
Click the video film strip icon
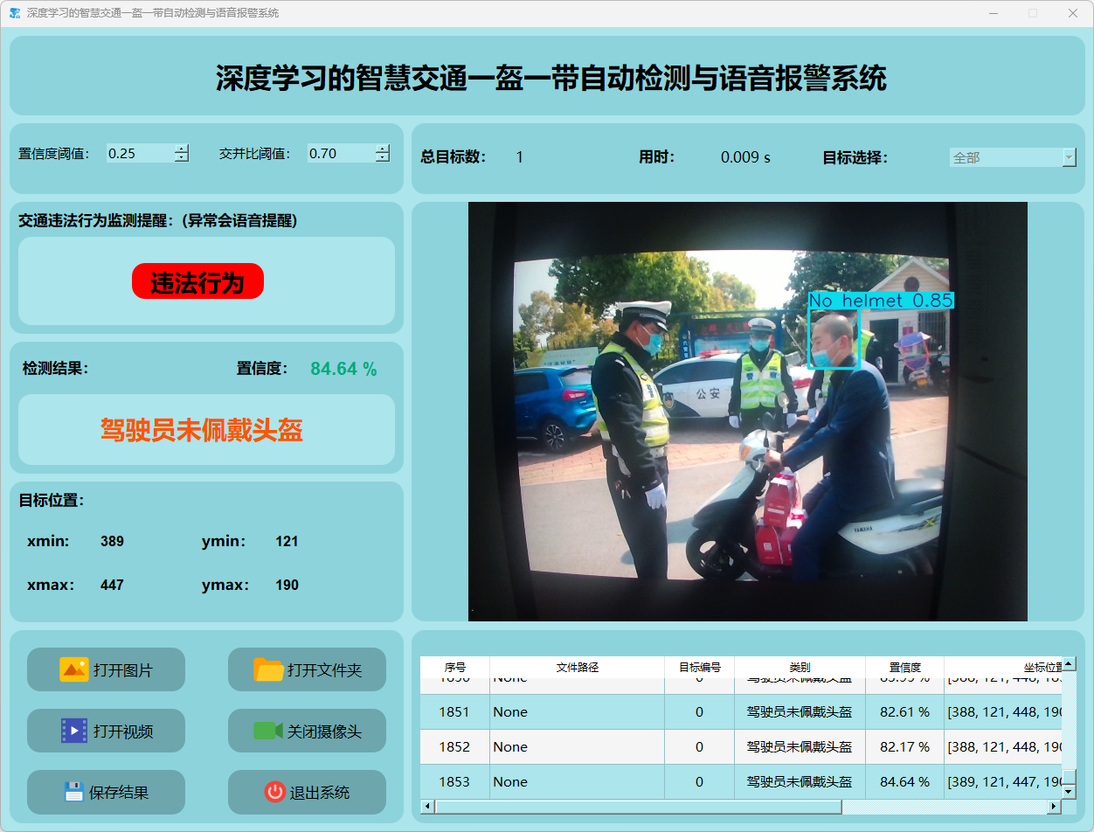click(x=73, y=731)
